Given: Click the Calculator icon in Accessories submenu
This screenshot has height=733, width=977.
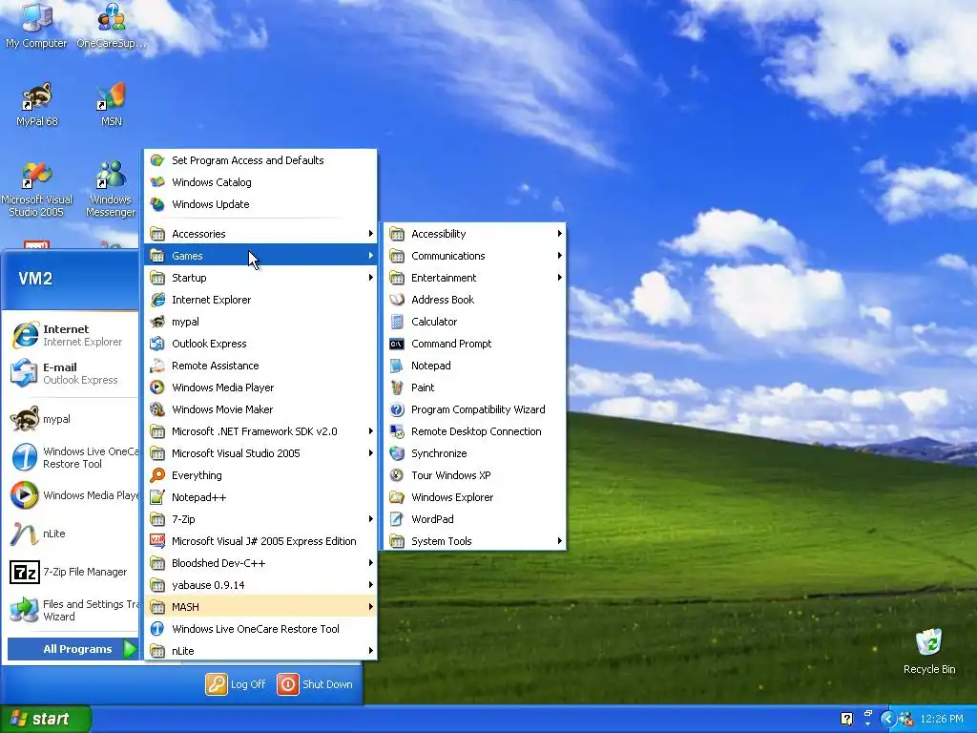Looking at the screenshot, I should pos(397,322).
